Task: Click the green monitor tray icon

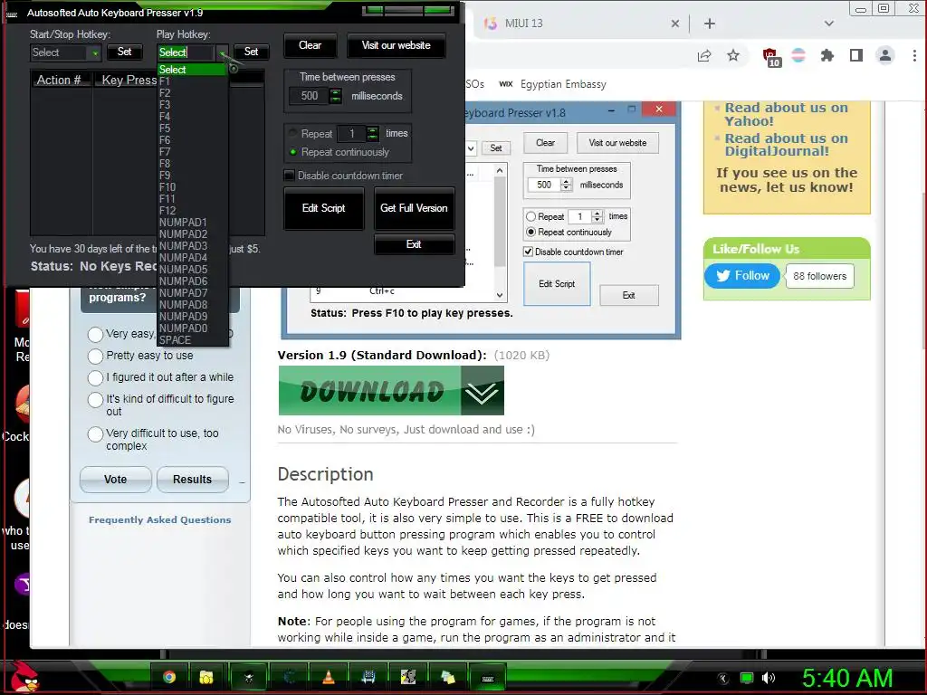Action: [x=747, y=678]
